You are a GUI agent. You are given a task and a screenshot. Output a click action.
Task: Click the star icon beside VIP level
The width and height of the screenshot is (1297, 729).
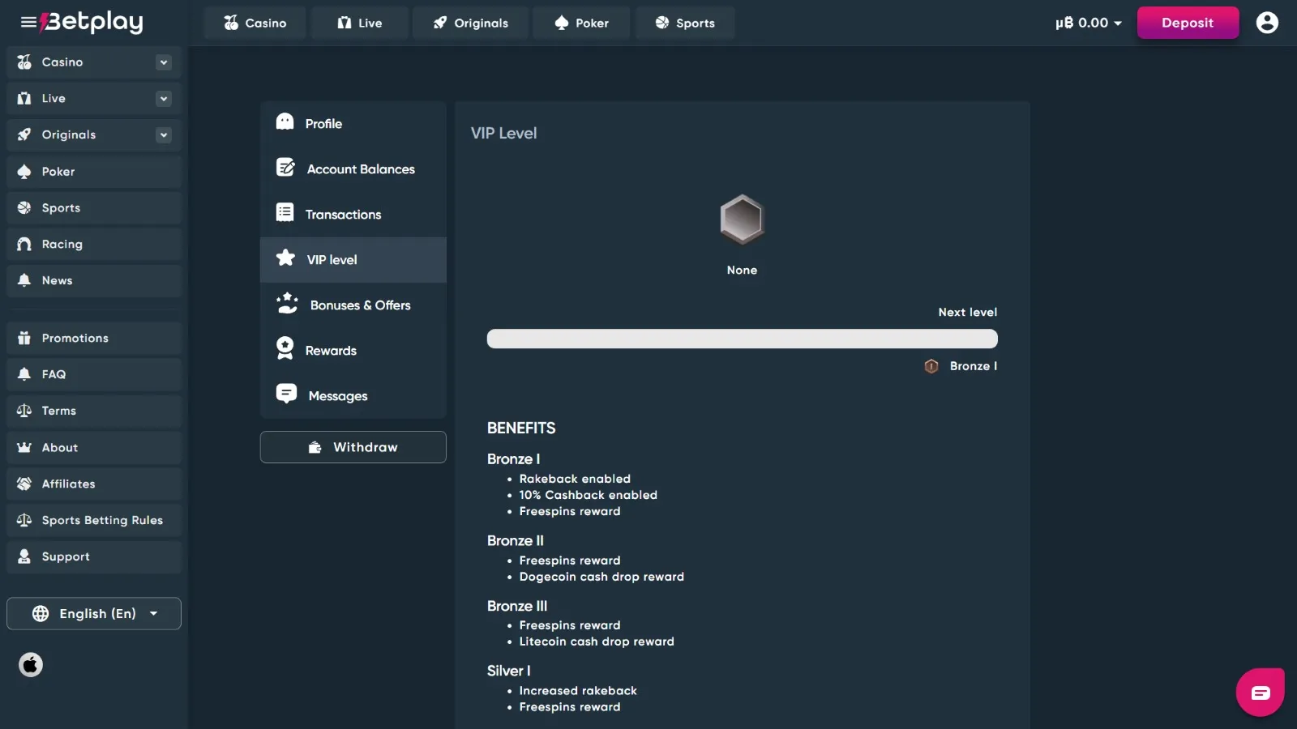coord(285,258)
